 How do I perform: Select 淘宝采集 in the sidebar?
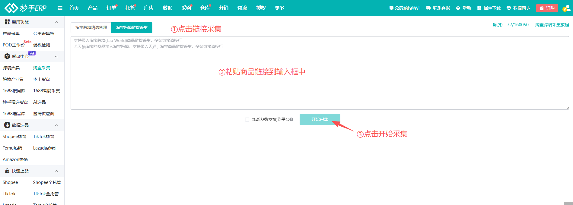(42, 68)
